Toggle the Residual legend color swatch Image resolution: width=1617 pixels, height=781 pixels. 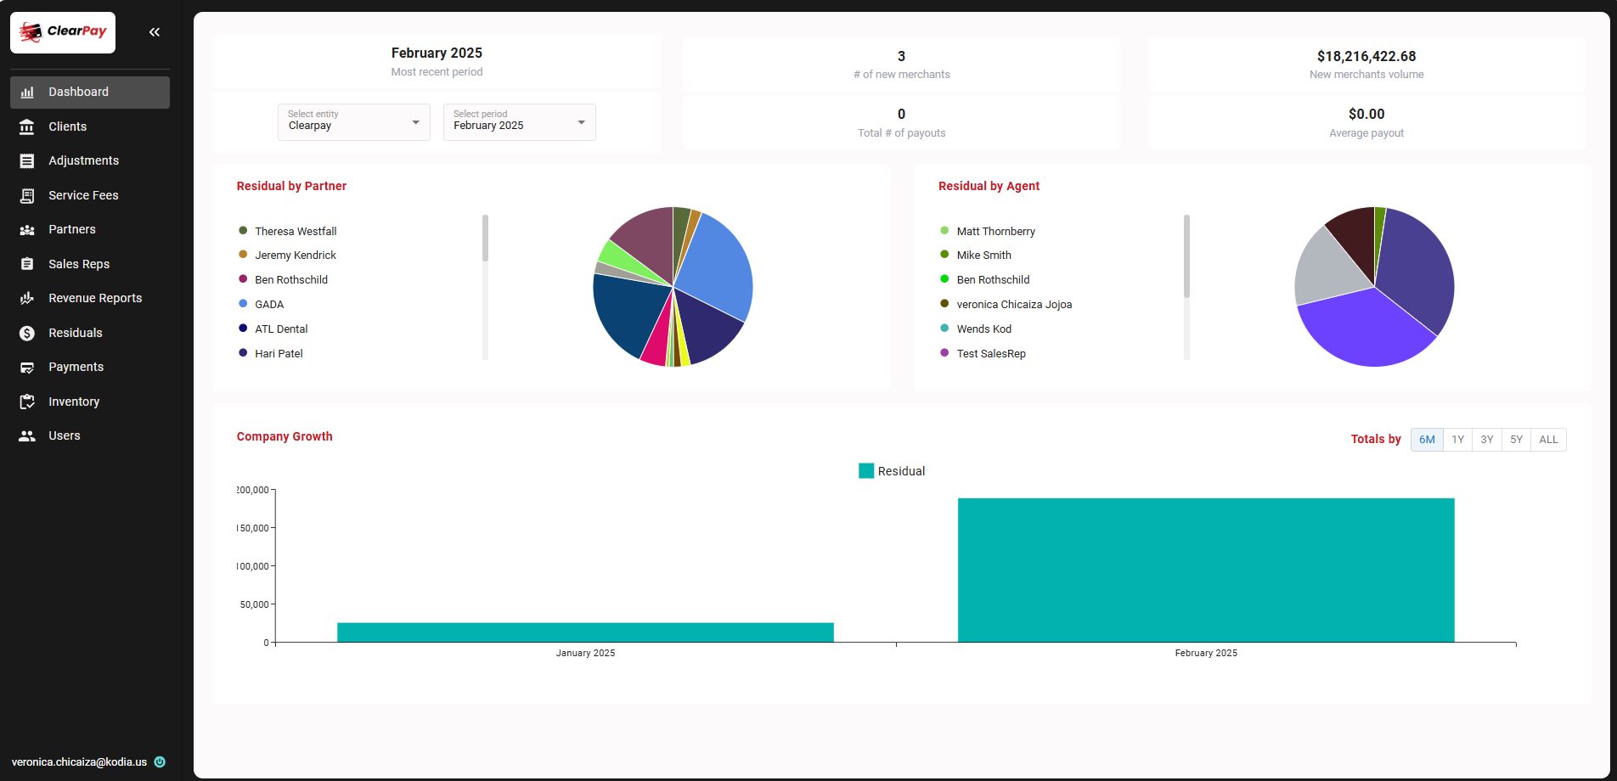click(866, 471)
